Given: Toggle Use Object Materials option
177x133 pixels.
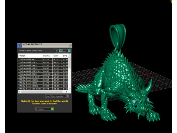Looking at the screenshot, I should tap(57, 96).
